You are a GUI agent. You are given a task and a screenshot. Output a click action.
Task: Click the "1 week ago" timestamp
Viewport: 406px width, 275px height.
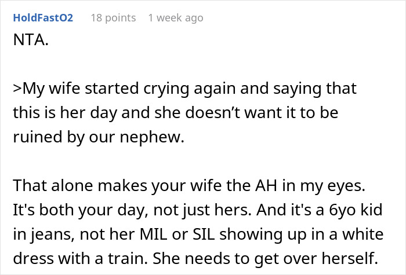point(176,18)
